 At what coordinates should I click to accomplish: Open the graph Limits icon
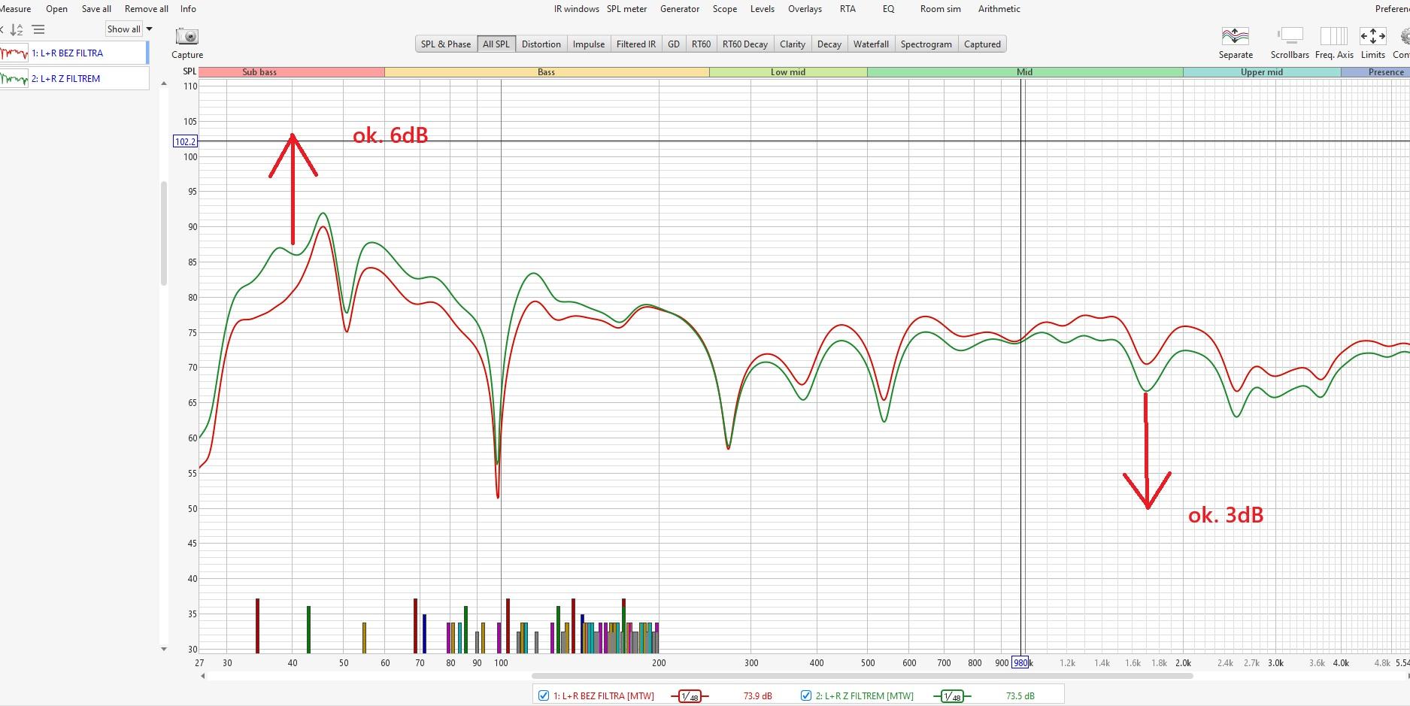pyautogui.click(x=1372, y=36)
